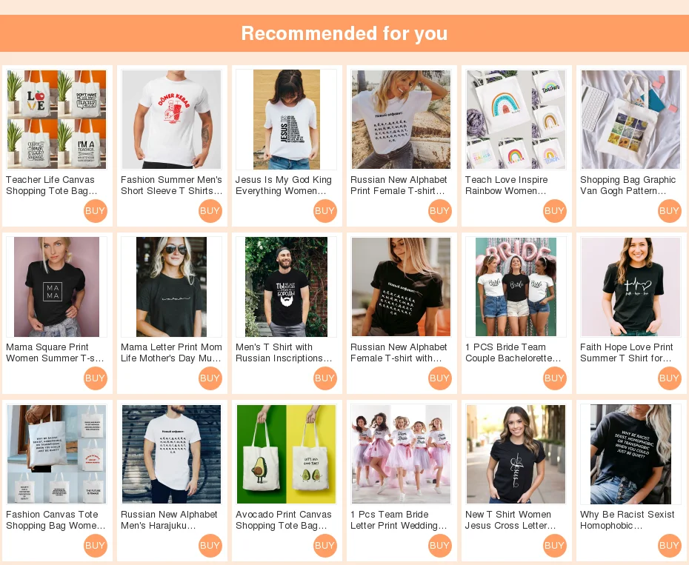Open the Jesus Cross Letter black shirt image

coord(516,454)
